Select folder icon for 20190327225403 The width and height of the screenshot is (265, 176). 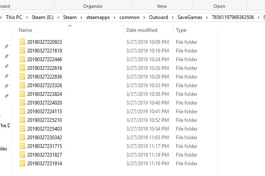coord(22,128)
